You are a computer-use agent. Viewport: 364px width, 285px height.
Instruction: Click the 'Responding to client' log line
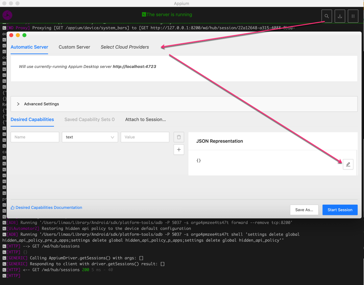tap(83, 264)
